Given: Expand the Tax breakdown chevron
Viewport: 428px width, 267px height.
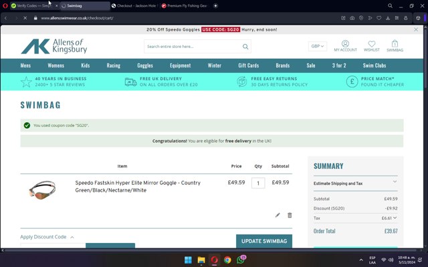Looking at the screenshot, I should click(x=395, y=218).
